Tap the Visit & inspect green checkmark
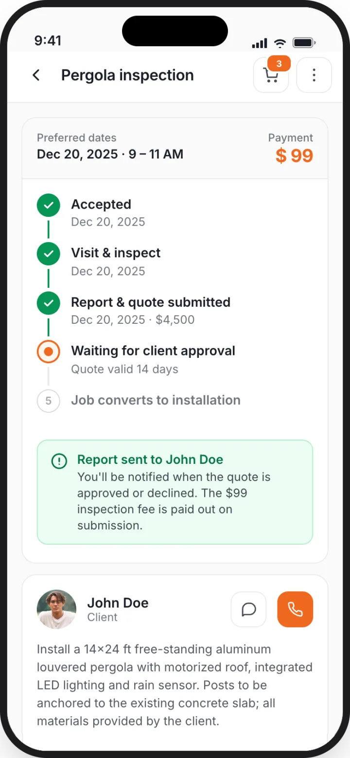Image resolution: width=350 pixels, height=758 pixels. tap(49, 254)
